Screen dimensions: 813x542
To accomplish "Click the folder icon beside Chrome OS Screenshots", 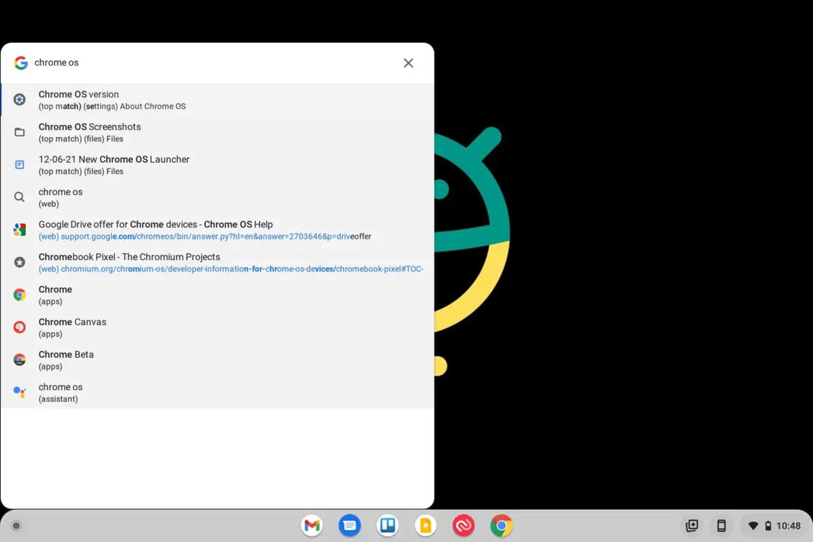I will tap(20, 132).
